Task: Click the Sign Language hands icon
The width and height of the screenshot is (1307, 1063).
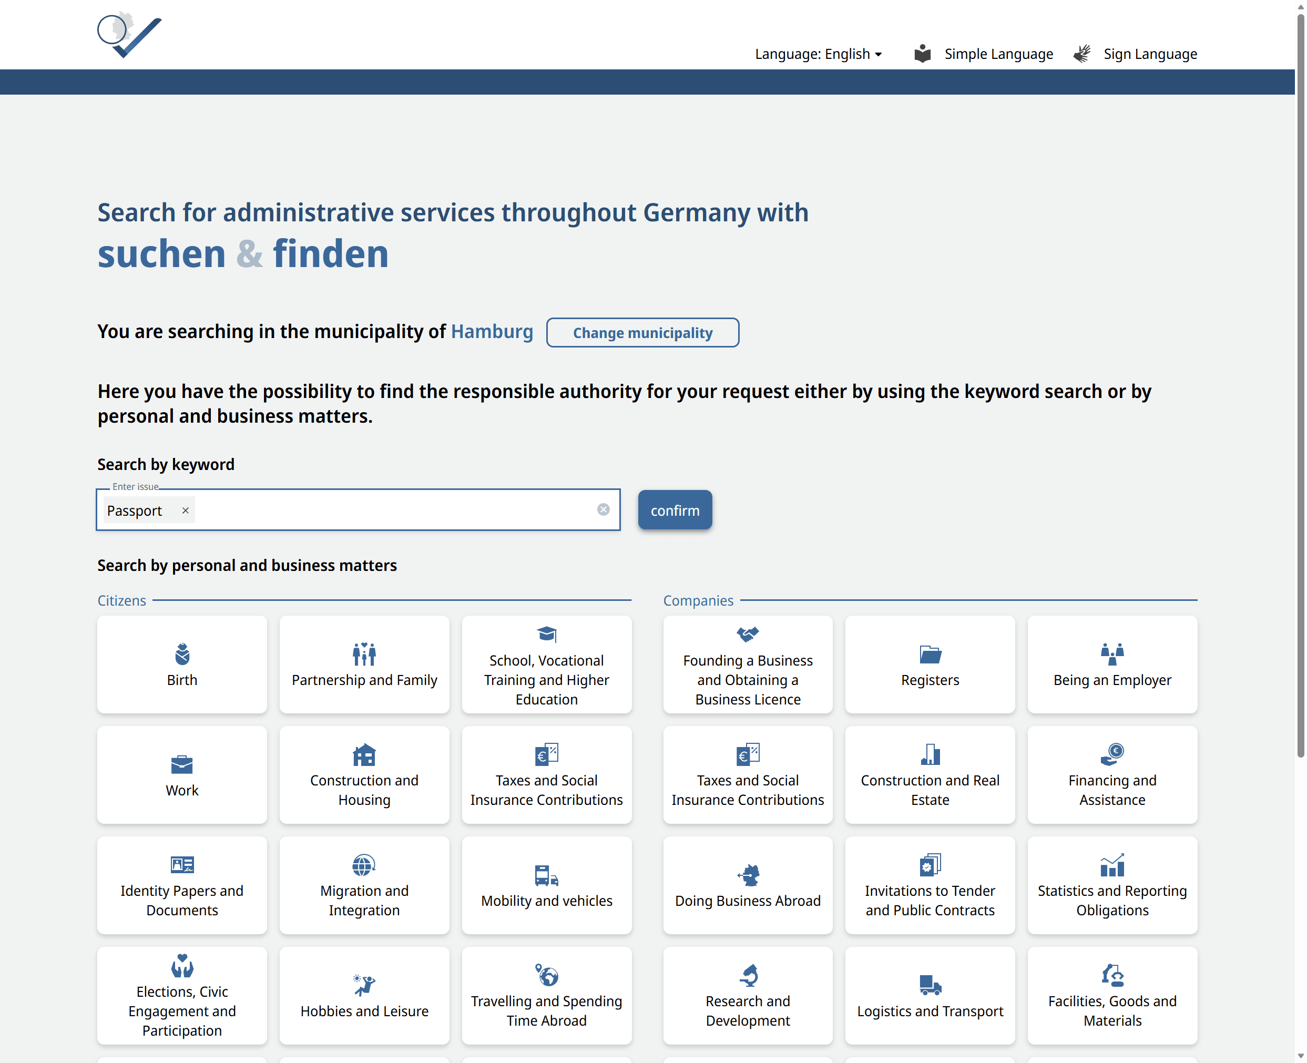Action: tap(1081, 54)
